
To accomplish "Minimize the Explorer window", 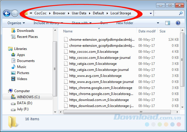I will (160, 5).
